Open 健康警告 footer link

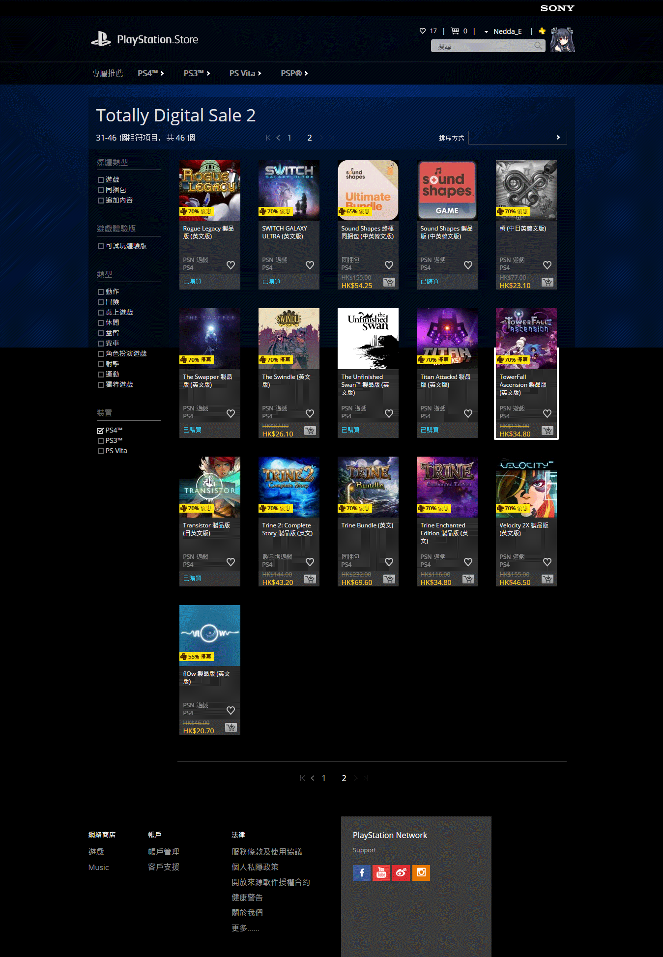[x=247, y=898]
